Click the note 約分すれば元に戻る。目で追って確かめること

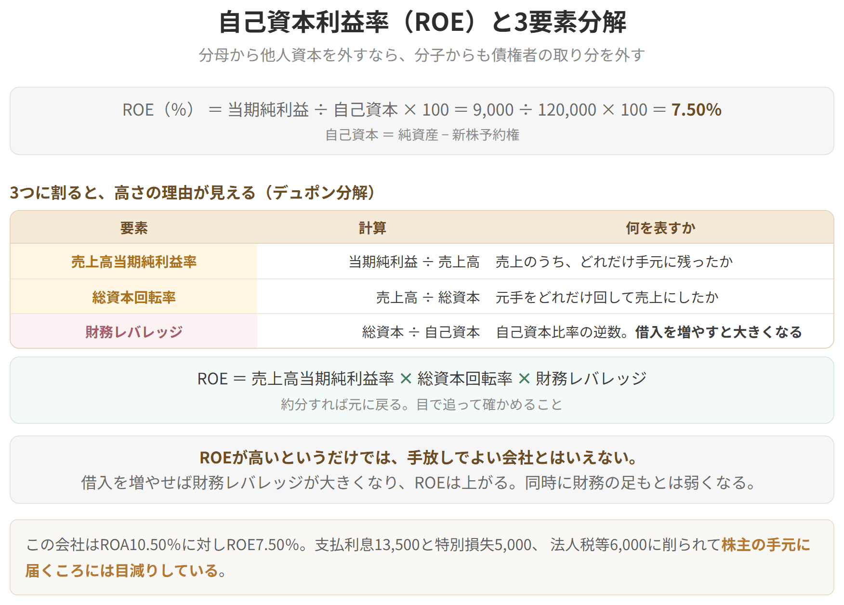coord(422,404)
